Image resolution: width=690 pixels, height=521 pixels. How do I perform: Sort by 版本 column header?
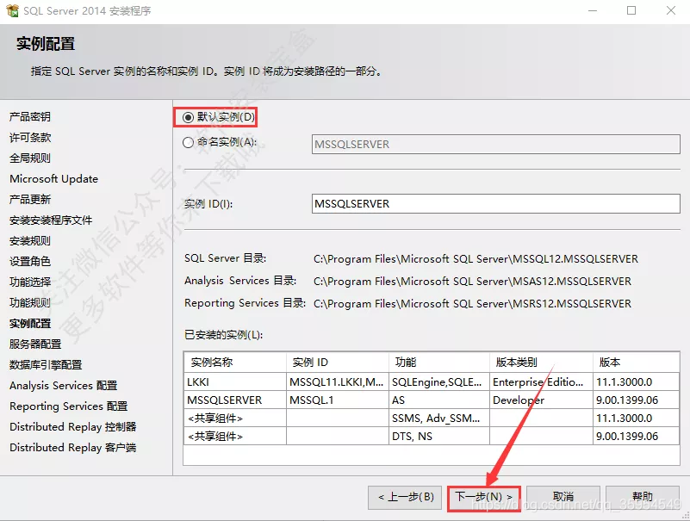637,363
